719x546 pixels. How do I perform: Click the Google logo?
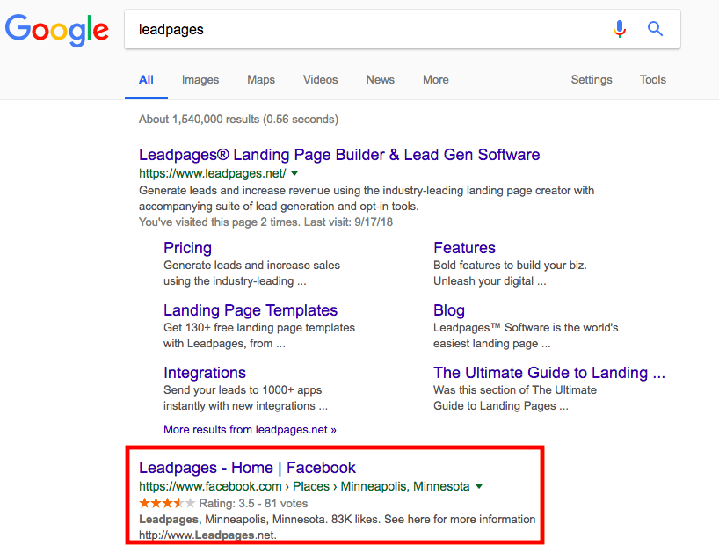(57, 30)
